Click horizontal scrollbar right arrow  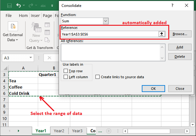(187, 131)
